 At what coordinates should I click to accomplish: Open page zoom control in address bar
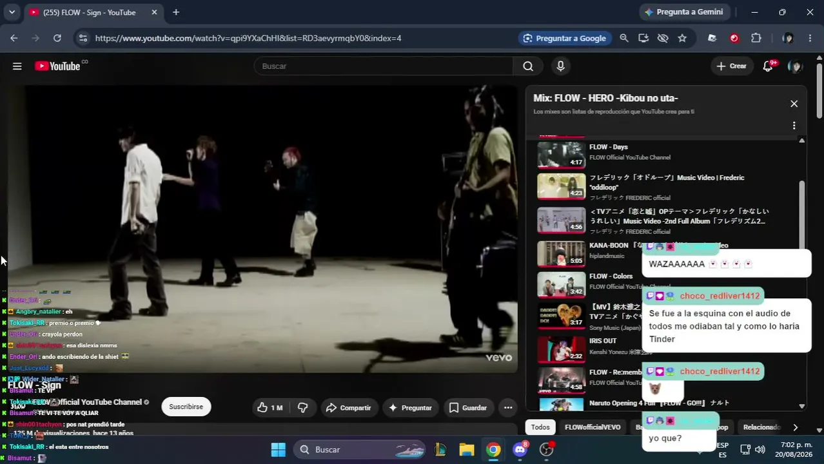[x=624, y=38]
